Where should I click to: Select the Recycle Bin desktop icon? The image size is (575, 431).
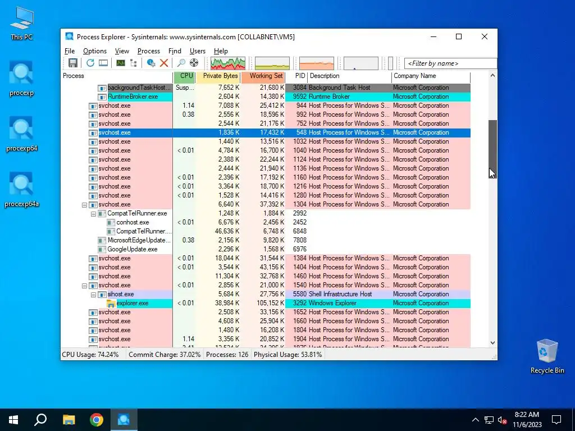tap(547, 356)
